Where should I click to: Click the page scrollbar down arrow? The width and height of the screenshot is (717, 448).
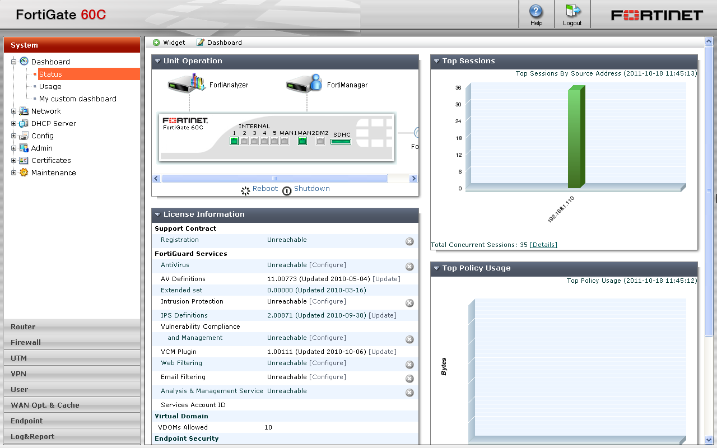(709, 440)
